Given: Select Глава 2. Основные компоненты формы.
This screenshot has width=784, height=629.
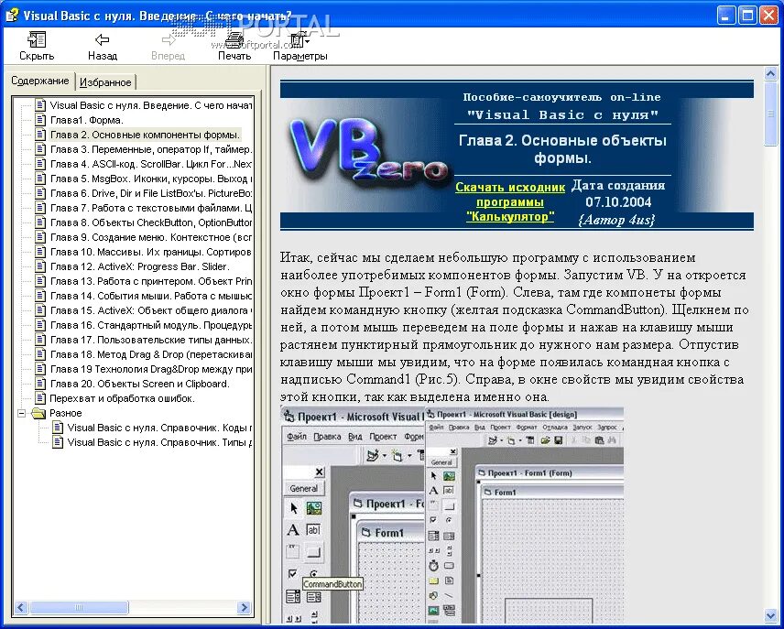Looking at the screenshot, I should pyautogui.click(x=145, y=135).
